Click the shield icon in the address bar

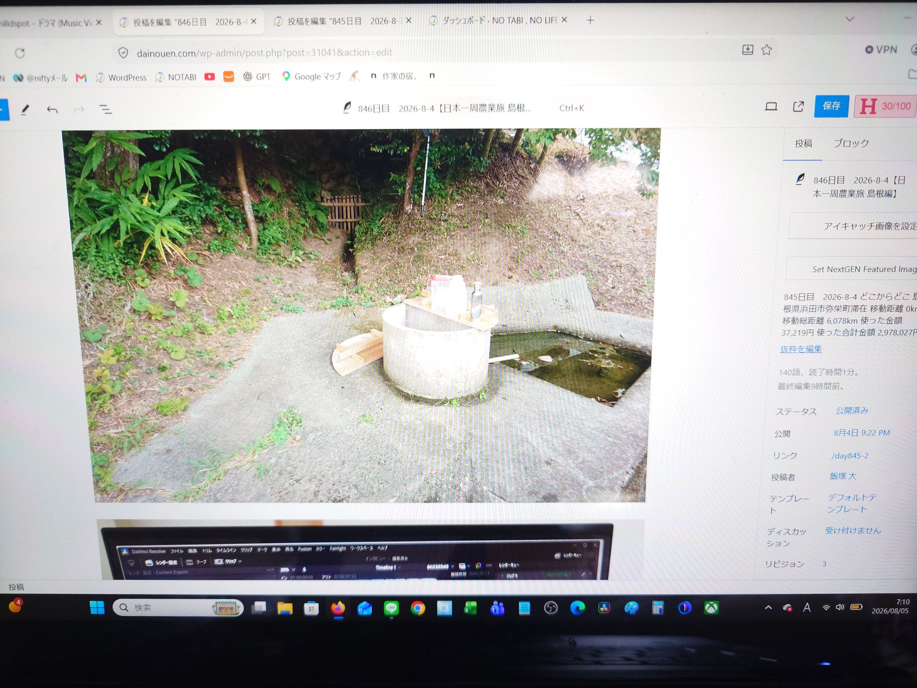click(x=123, y=53)
